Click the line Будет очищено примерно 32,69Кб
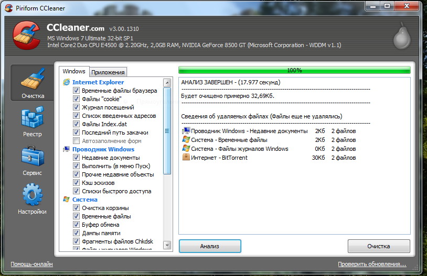427x276 pixels. coord(228,96)
